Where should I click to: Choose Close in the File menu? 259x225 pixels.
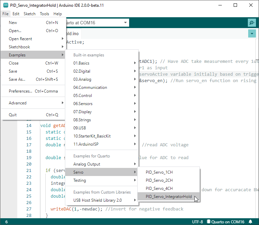coord(33,63)
